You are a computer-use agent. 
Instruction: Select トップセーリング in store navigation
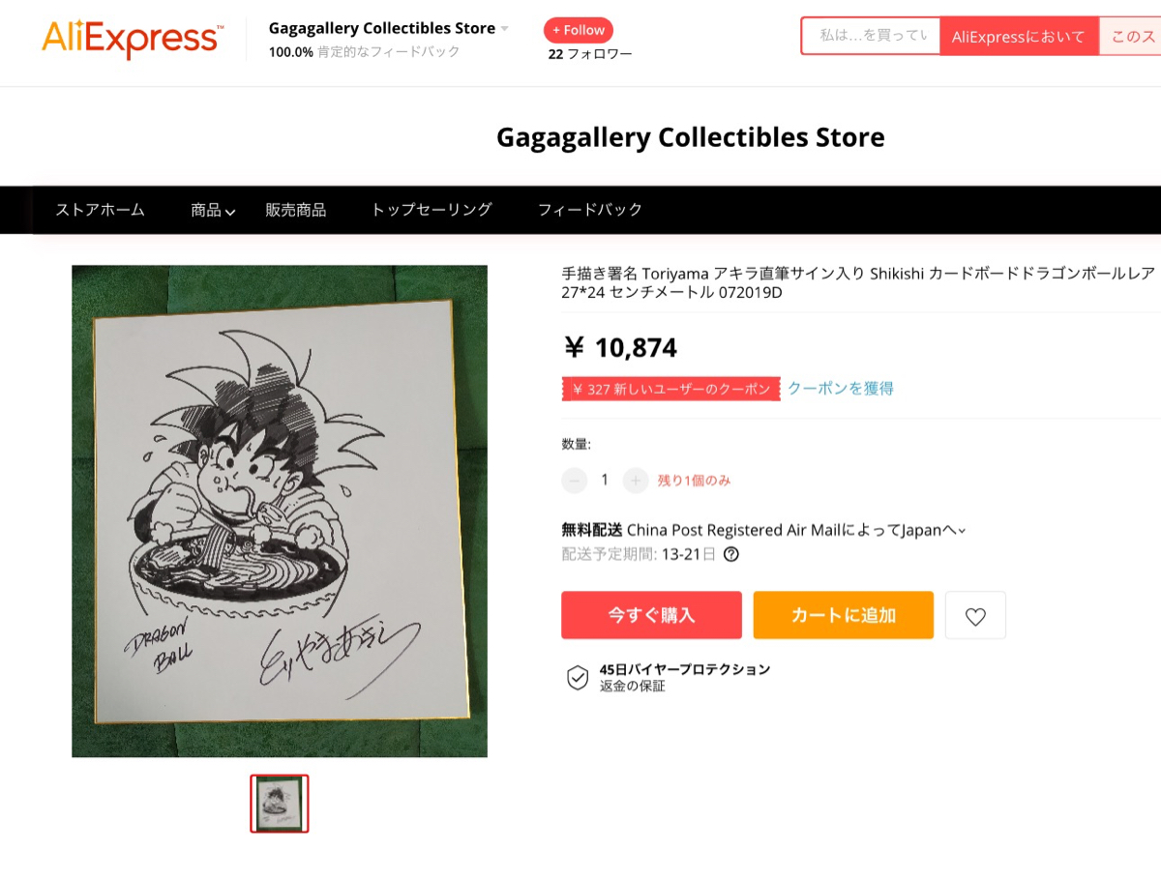pyautogui.click(x=432, y=210)
